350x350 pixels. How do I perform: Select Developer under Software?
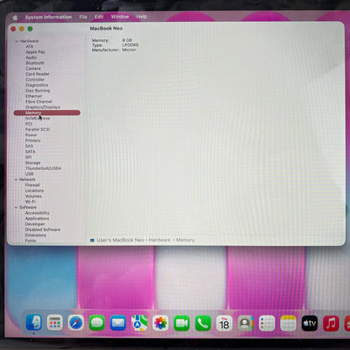pyautogui.click(x=35, y=224)
